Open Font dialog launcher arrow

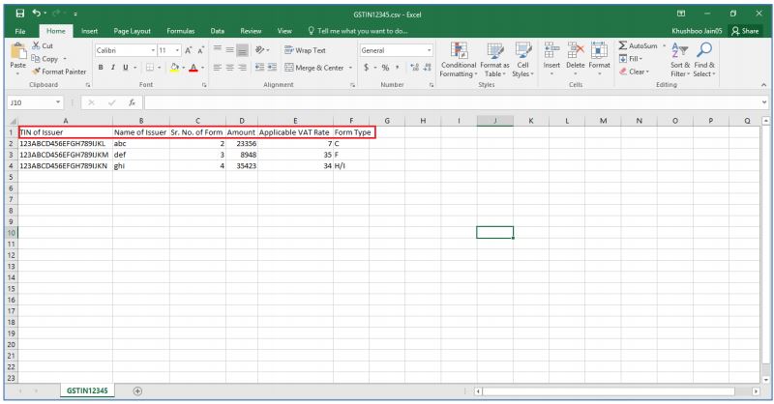[x=204, y=85]
